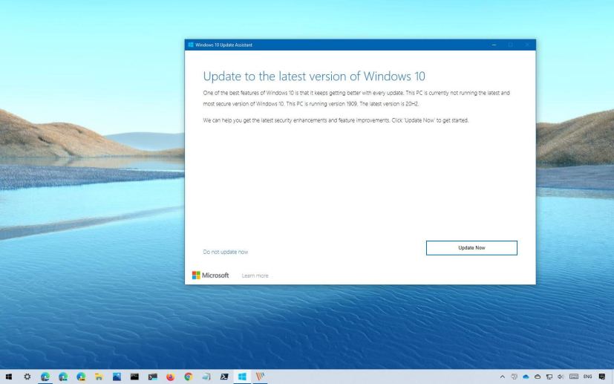Open the Start menu

(x=9, y=377)
